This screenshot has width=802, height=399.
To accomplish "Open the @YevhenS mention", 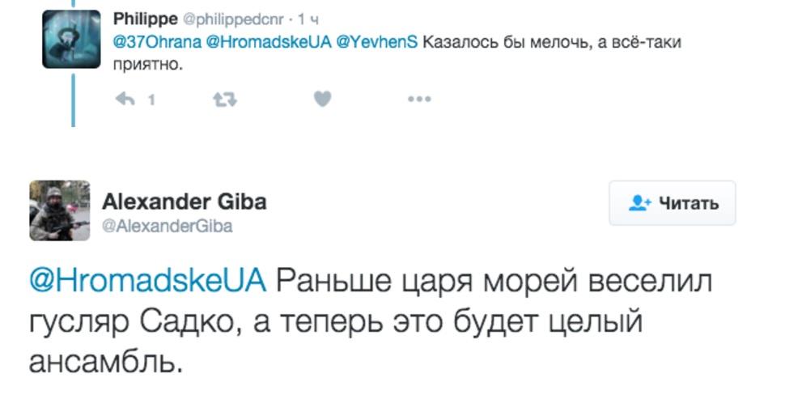I will pyautogui.click(x=378, y=42).
